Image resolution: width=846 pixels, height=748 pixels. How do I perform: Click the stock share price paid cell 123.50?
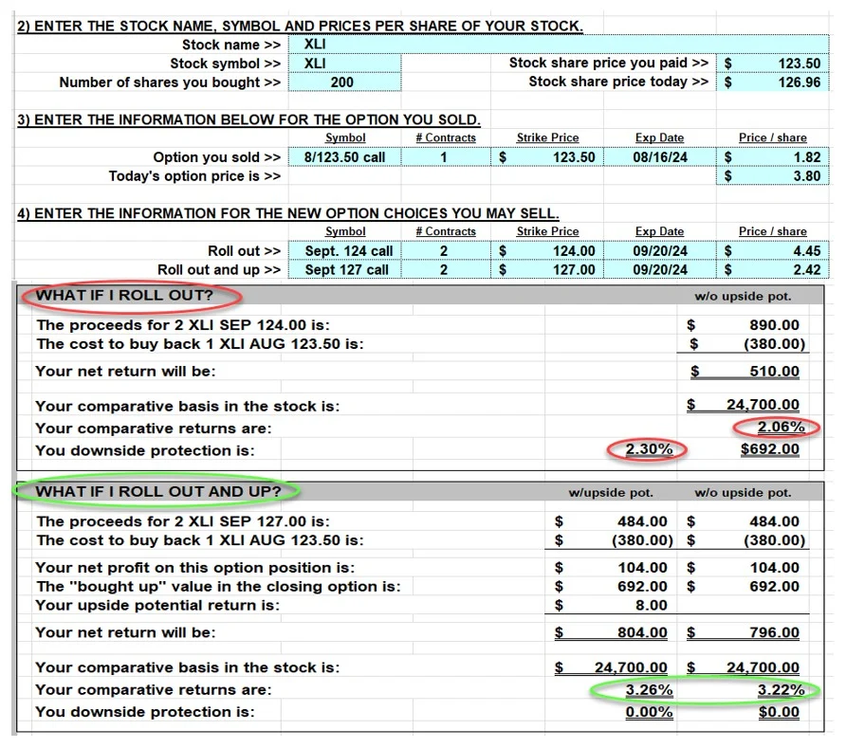pos(773,64)
